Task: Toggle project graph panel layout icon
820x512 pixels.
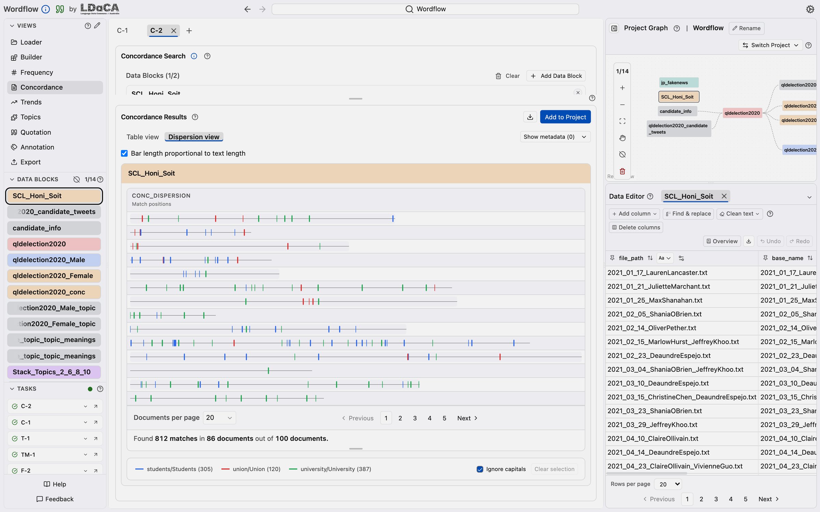Action: (614, 28)
